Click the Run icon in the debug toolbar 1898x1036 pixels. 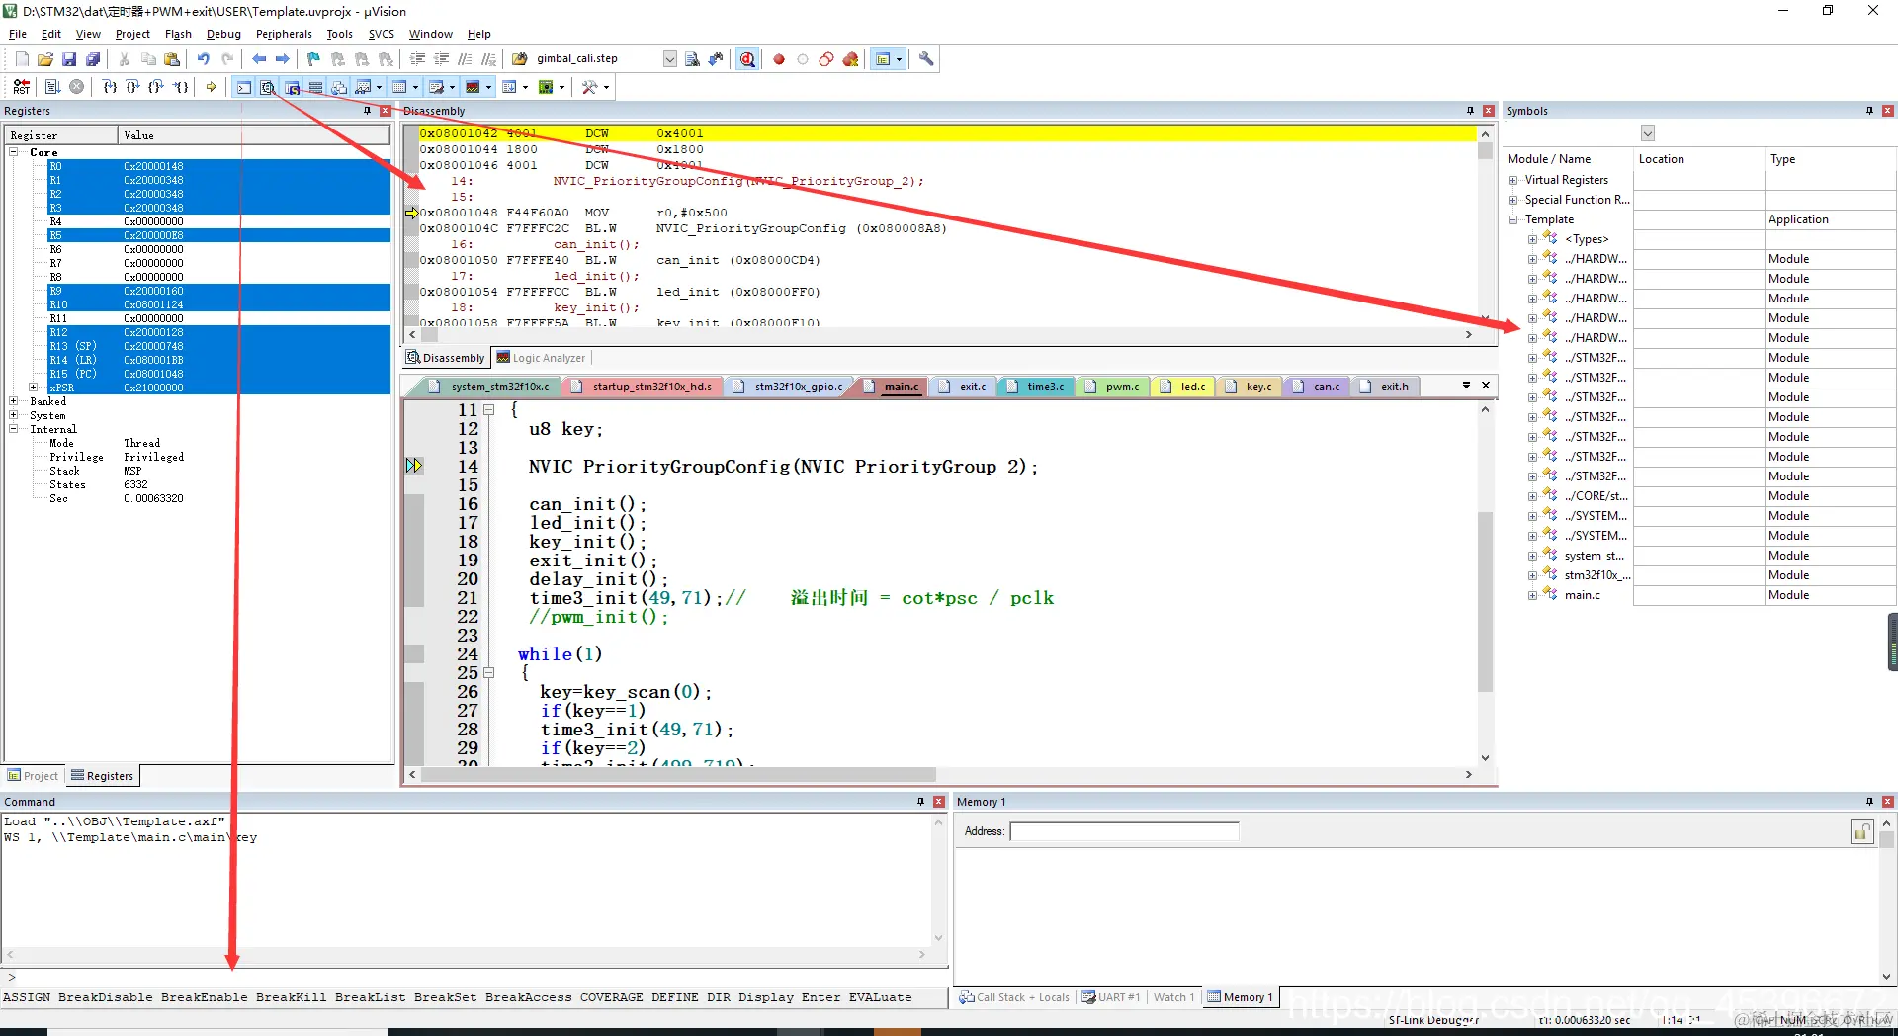53,87
